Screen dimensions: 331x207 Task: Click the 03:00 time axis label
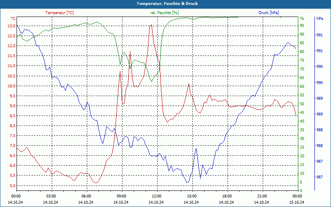click(x=50, y=196)
